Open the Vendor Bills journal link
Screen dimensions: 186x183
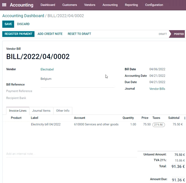[157, 89]
